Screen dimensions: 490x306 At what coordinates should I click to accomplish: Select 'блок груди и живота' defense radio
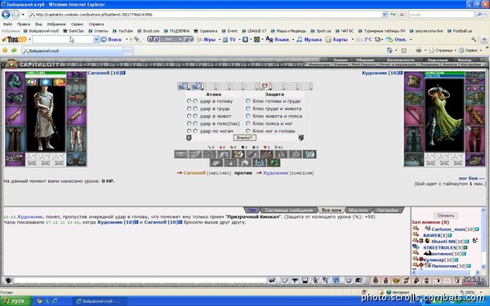pos(247,109)
